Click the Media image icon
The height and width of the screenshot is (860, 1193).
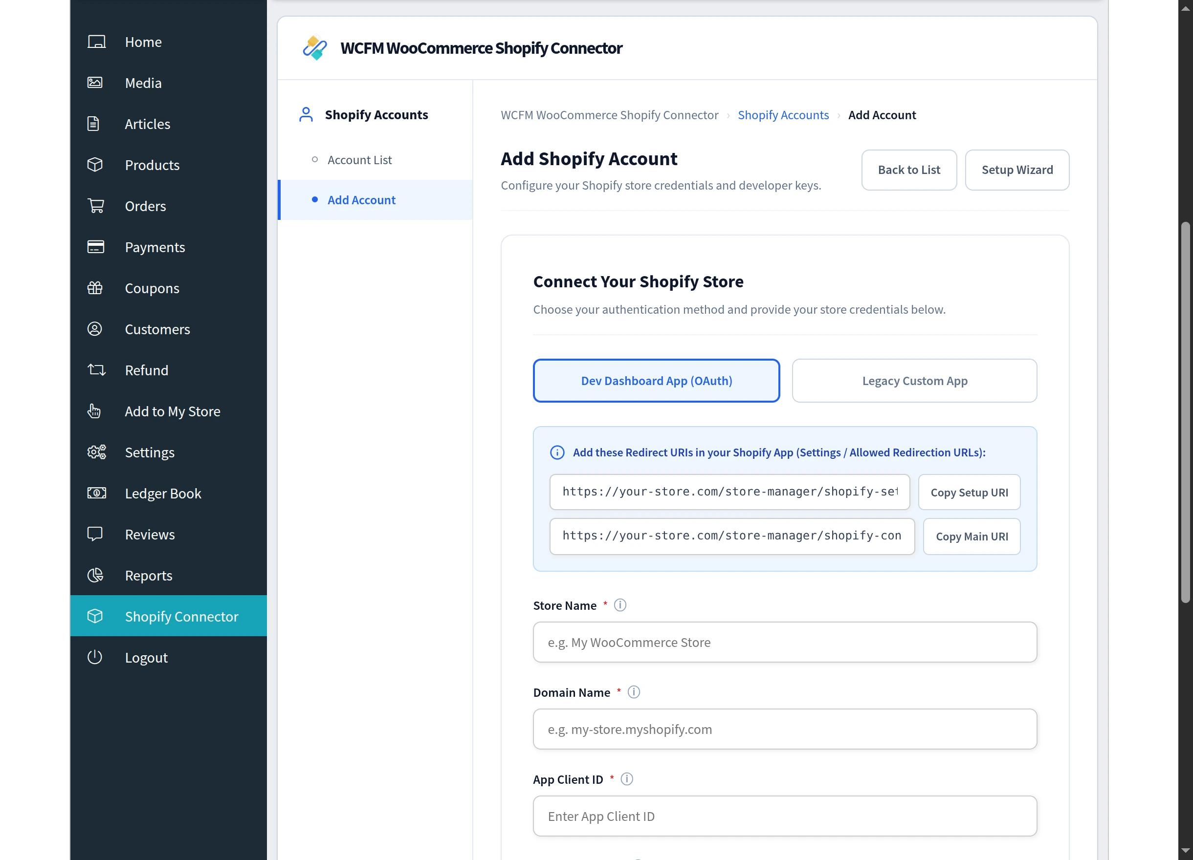(95, 83)
